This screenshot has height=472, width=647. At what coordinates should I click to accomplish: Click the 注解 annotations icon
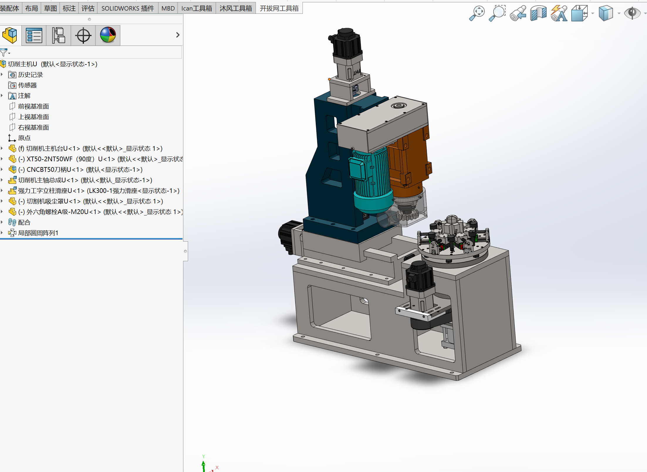pyautogui.click(x=12, y=96)
